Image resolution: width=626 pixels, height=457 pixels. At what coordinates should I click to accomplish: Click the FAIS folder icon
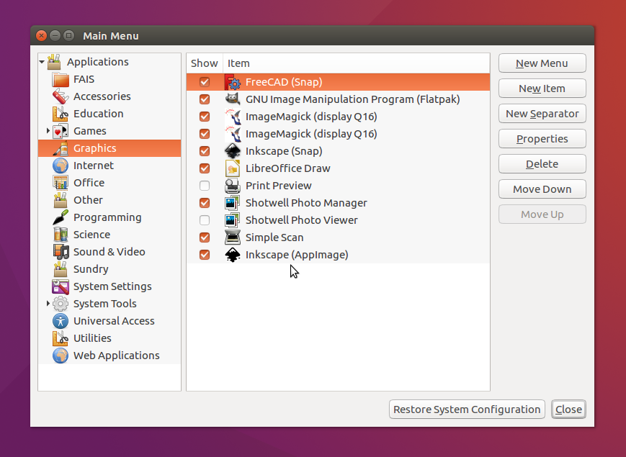(61, 79)
